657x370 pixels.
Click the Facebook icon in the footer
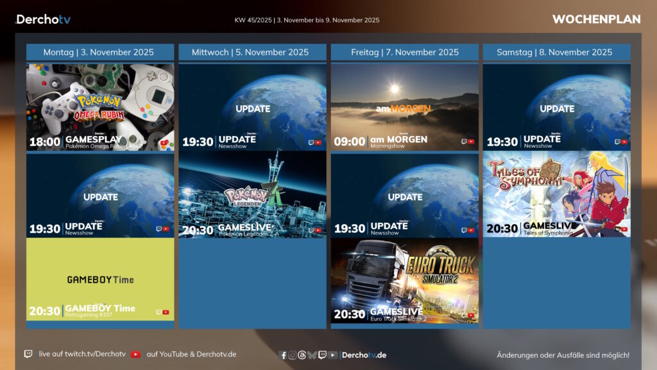point(284,355)
